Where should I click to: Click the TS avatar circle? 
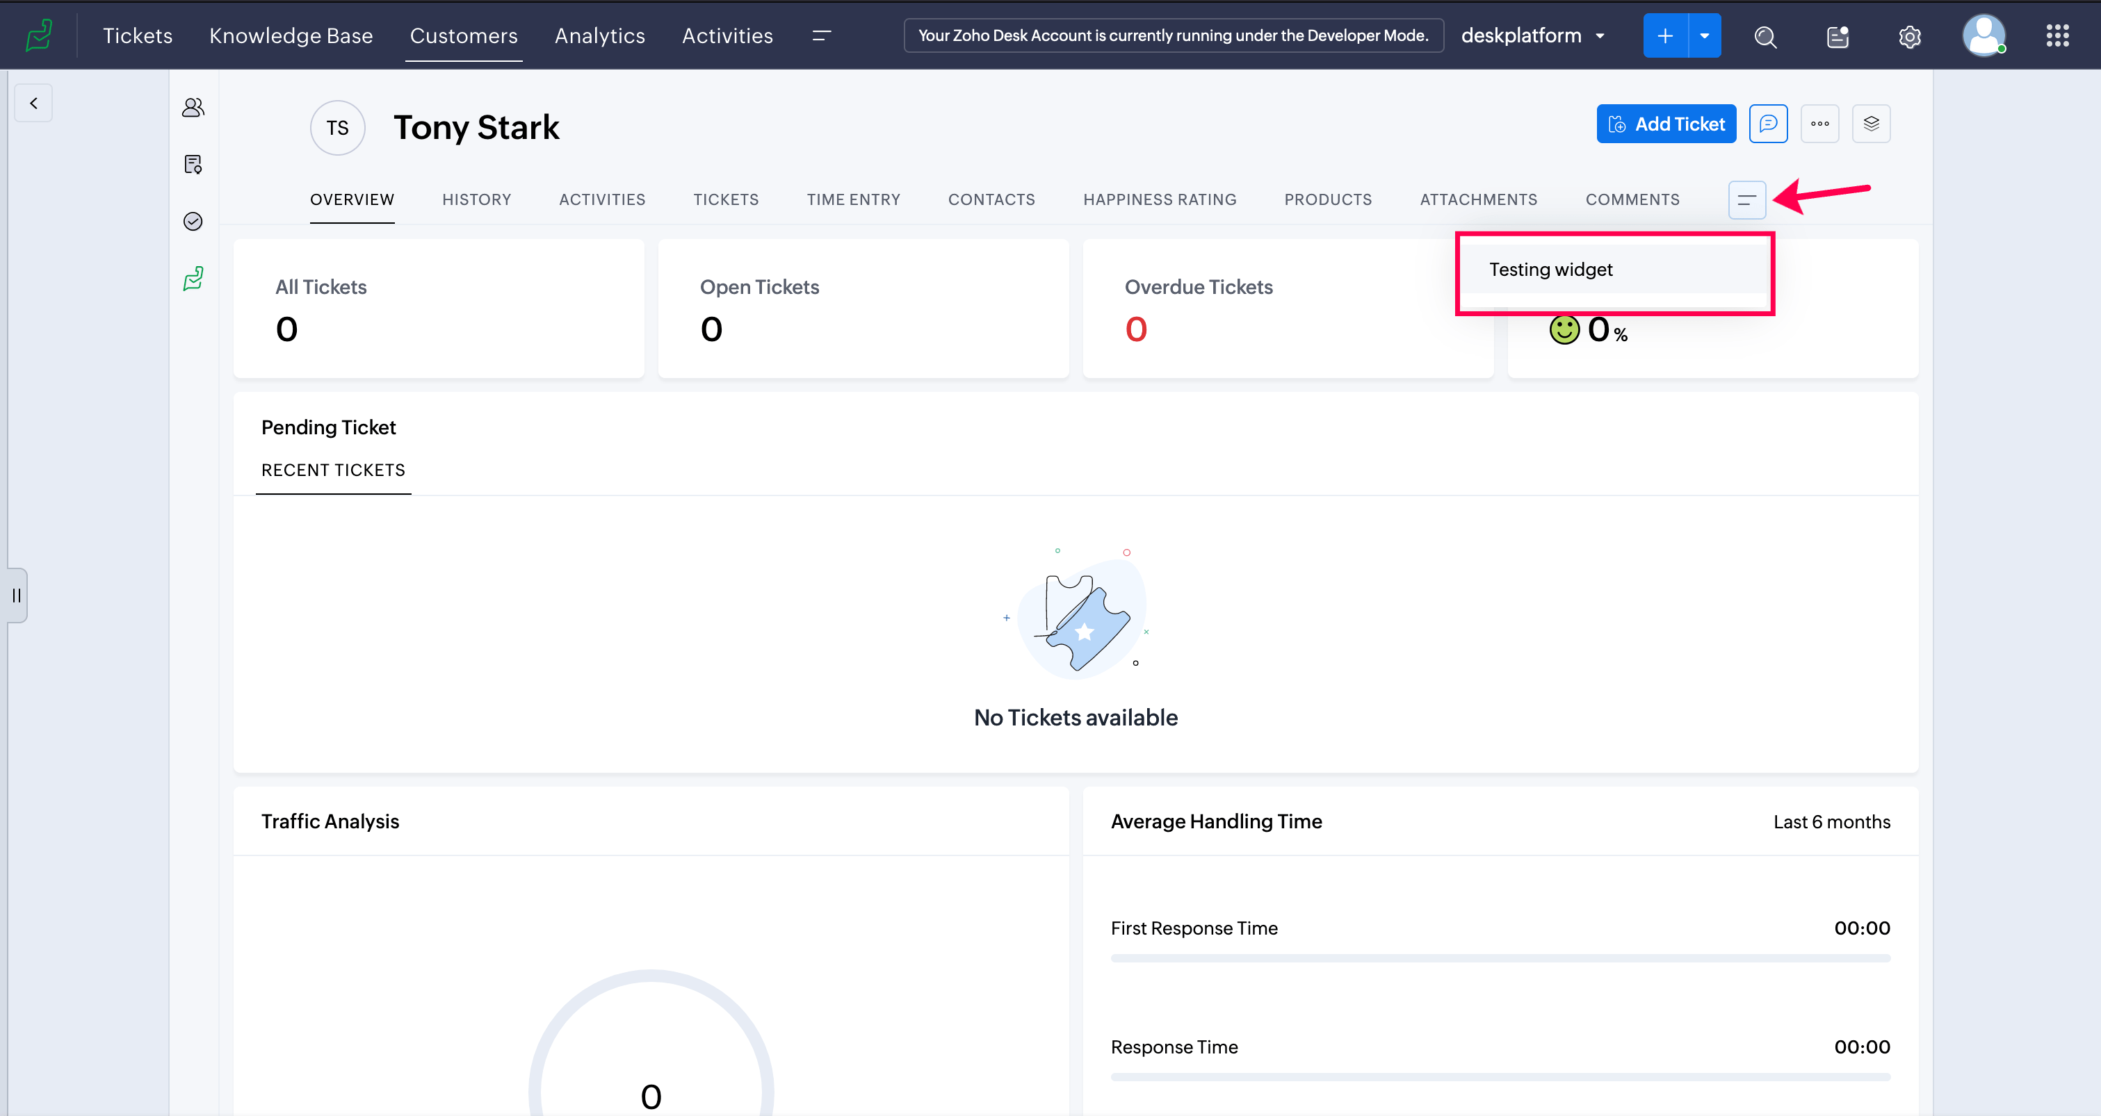[x=338, y=128]
